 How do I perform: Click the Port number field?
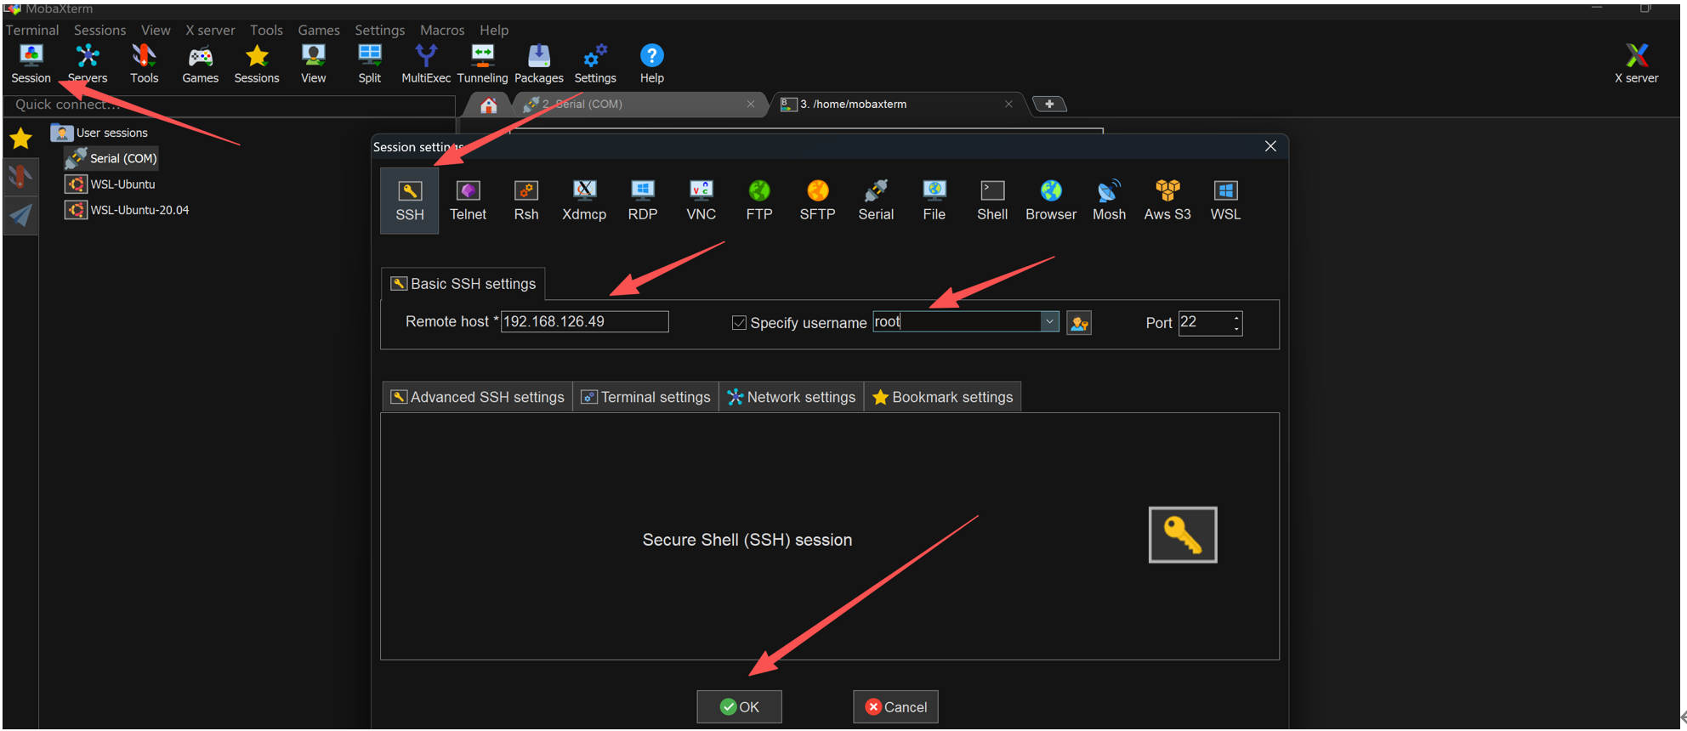(1204, 323)
